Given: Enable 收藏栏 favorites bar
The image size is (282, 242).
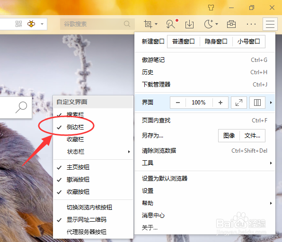Looking at the screenshot, I should pos(93,139).
